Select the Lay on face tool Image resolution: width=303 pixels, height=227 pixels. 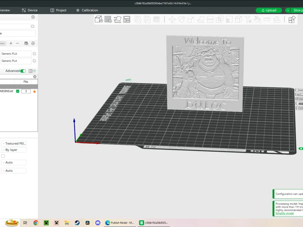point(201,20)
